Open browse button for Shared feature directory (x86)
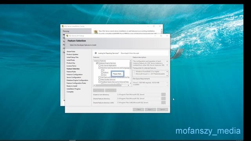The width and height of the screenshot is (251, 141). click(x=164, y=103)
